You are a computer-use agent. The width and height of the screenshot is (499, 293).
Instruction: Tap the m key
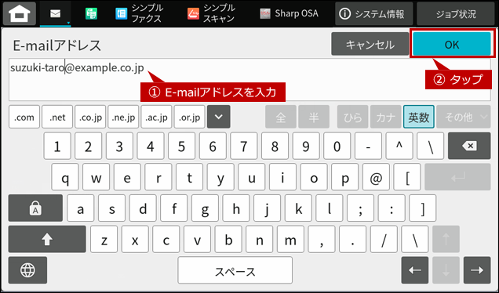click(290, 239)
